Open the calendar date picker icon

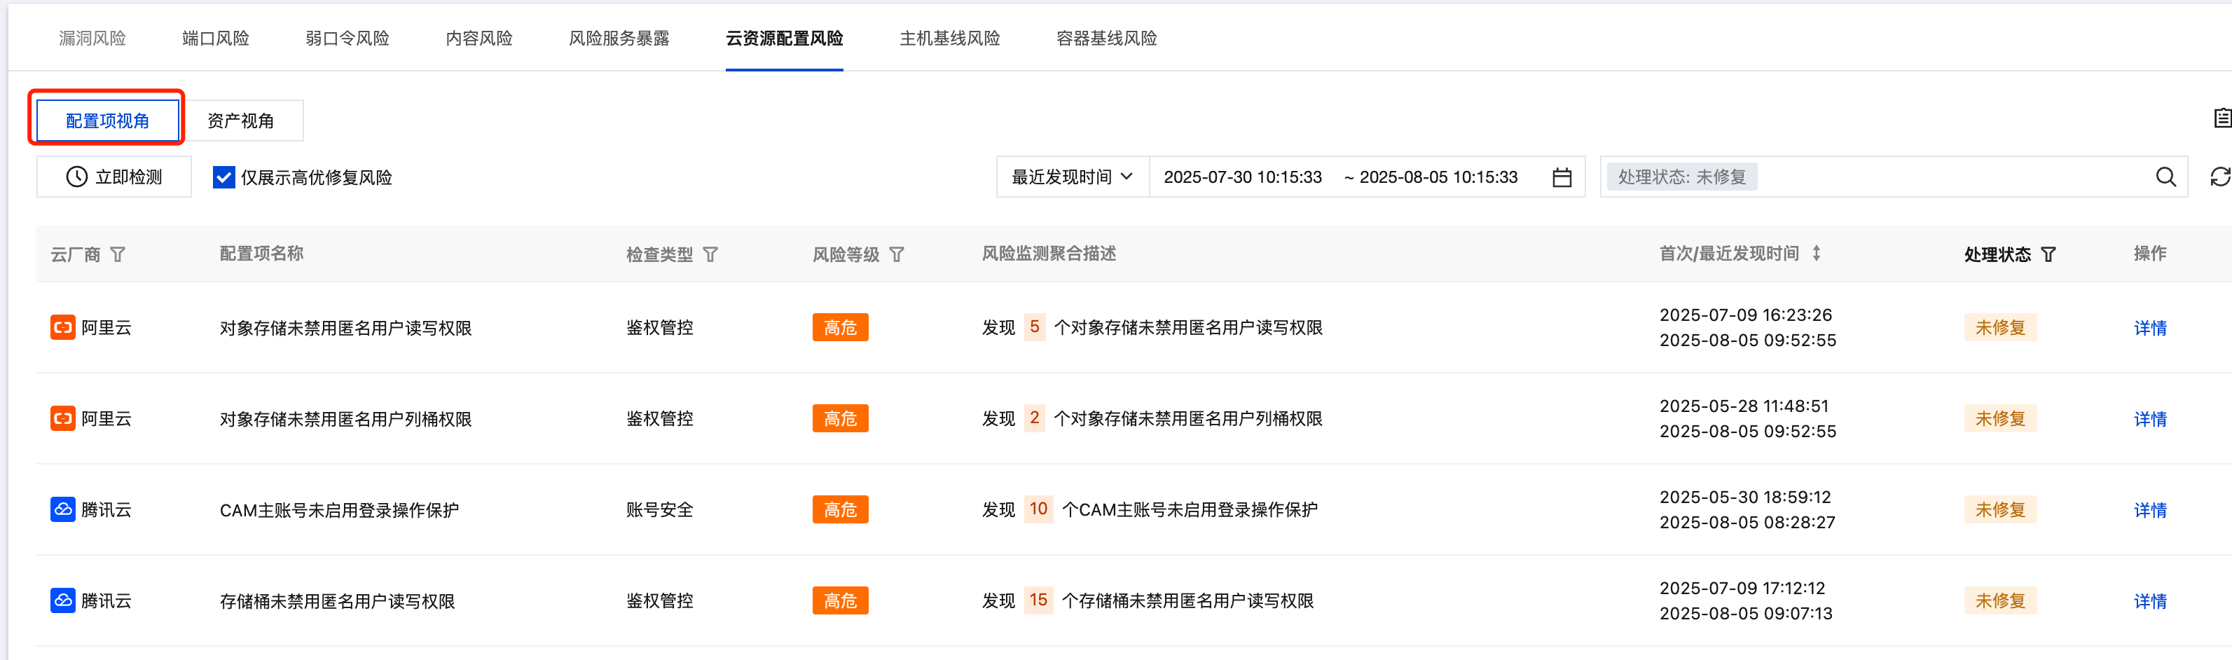click(1562, 177)
